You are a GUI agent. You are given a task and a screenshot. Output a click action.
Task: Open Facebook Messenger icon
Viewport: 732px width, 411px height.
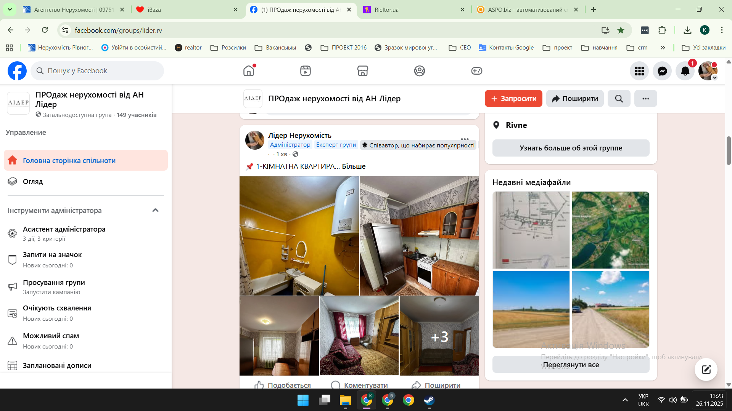click(662, 71)
